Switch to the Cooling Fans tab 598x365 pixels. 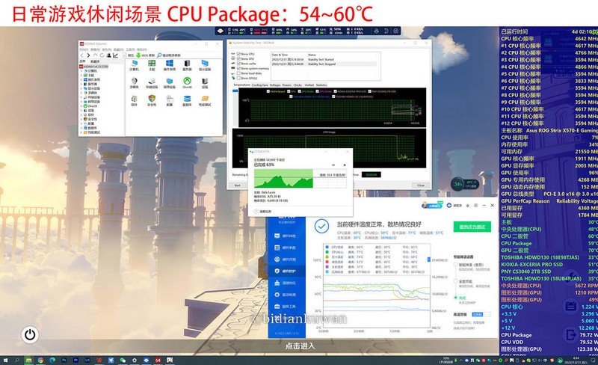(x=259, y=85)
